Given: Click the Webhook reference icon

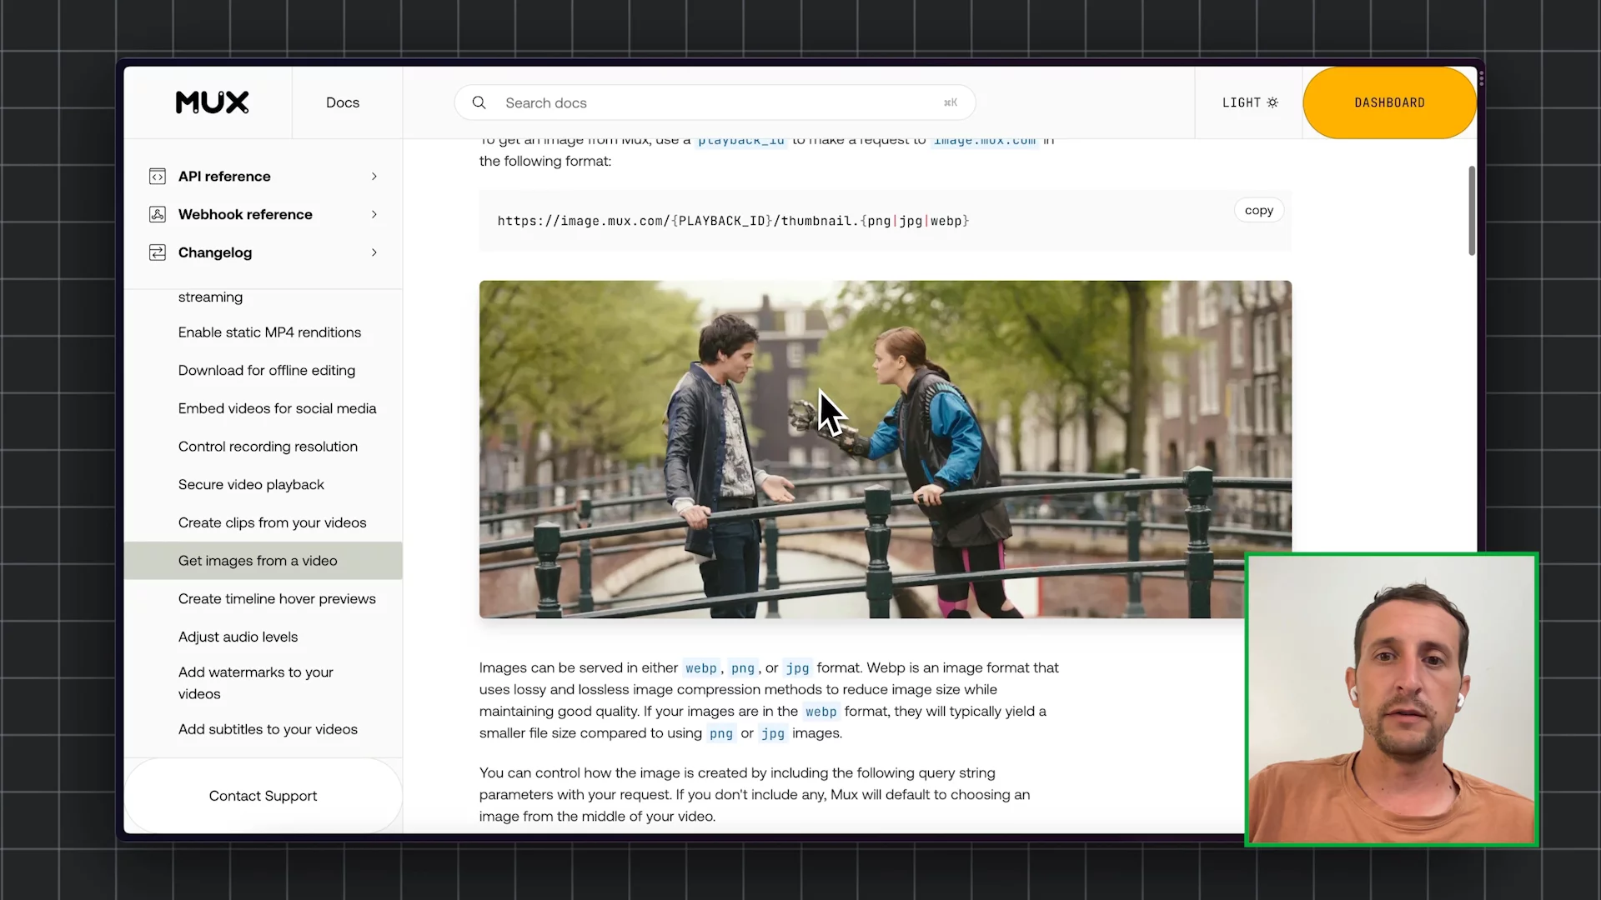Looking at the screenshot, I should click(158, 213).
